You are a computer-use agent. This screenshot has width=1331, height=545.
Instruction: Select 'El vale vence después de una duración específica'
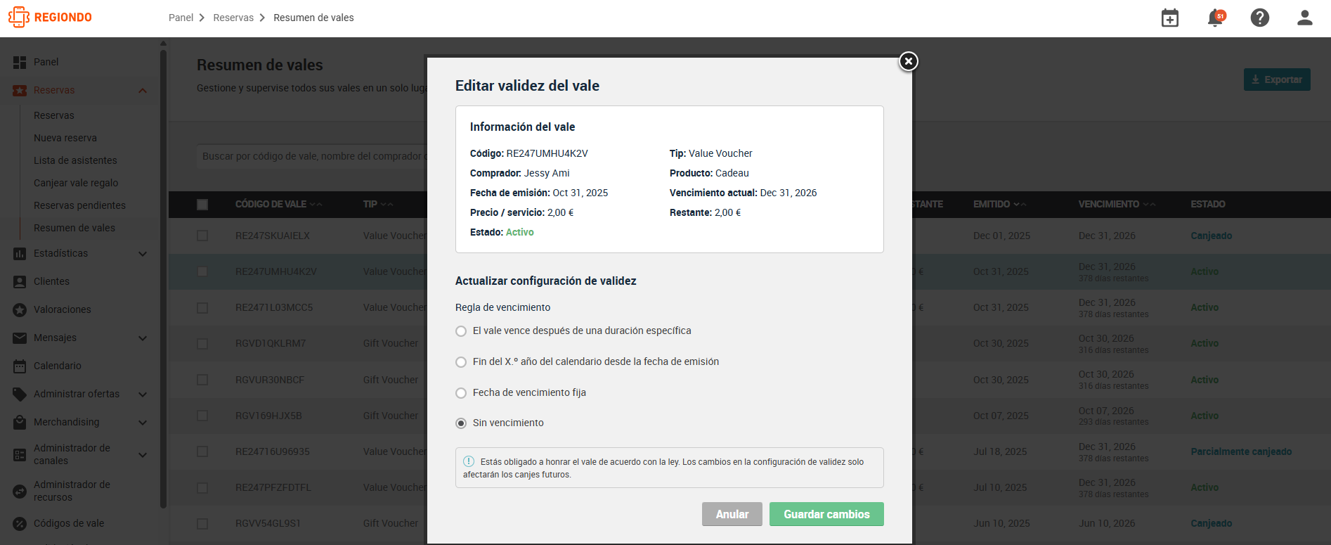point(461,331)
